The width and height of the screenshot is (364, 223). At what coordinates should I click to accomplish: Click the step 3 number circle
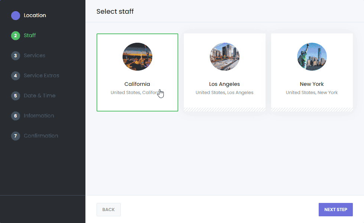[x=16, y=56]
